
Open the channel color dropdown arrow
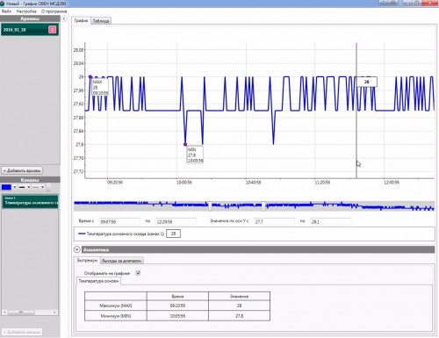15,187
